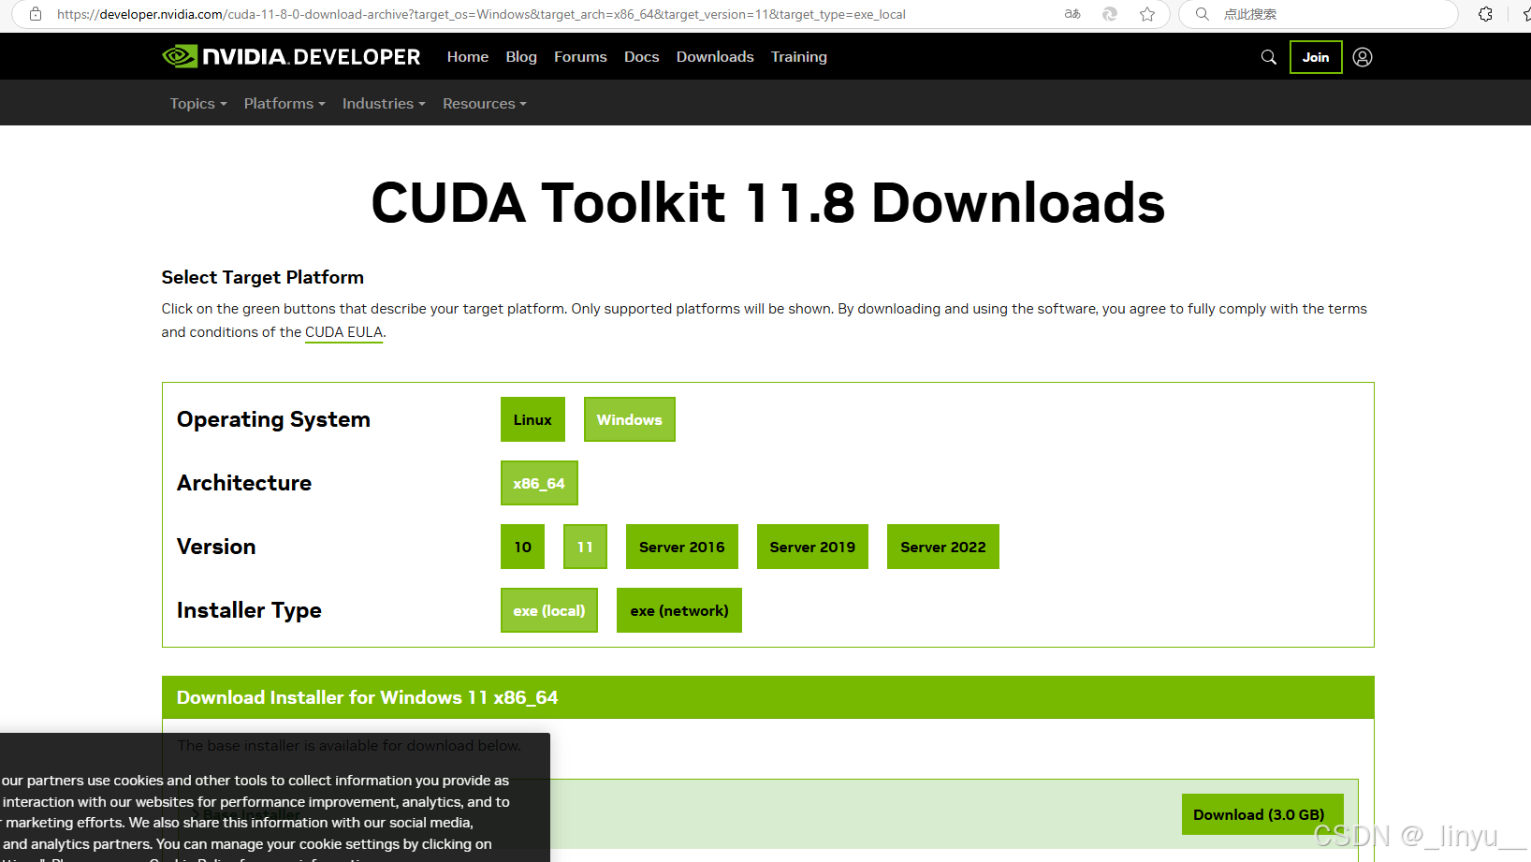Open site search magnifier in NVIDIA header

(x=1269, y=57)
